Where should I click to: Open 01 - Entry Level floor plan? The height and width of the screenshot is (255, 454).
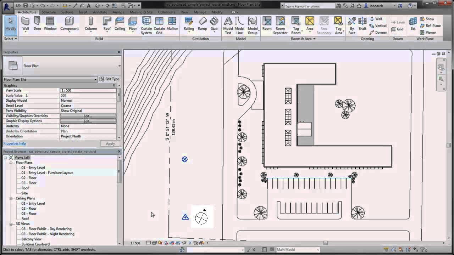33,168
